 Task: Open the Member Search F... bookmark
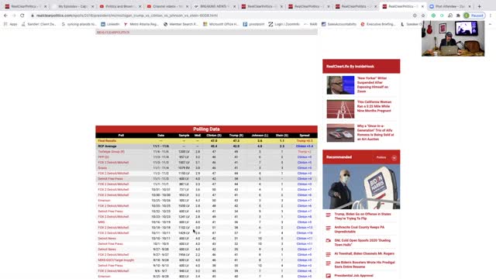[x=181, y=24]
